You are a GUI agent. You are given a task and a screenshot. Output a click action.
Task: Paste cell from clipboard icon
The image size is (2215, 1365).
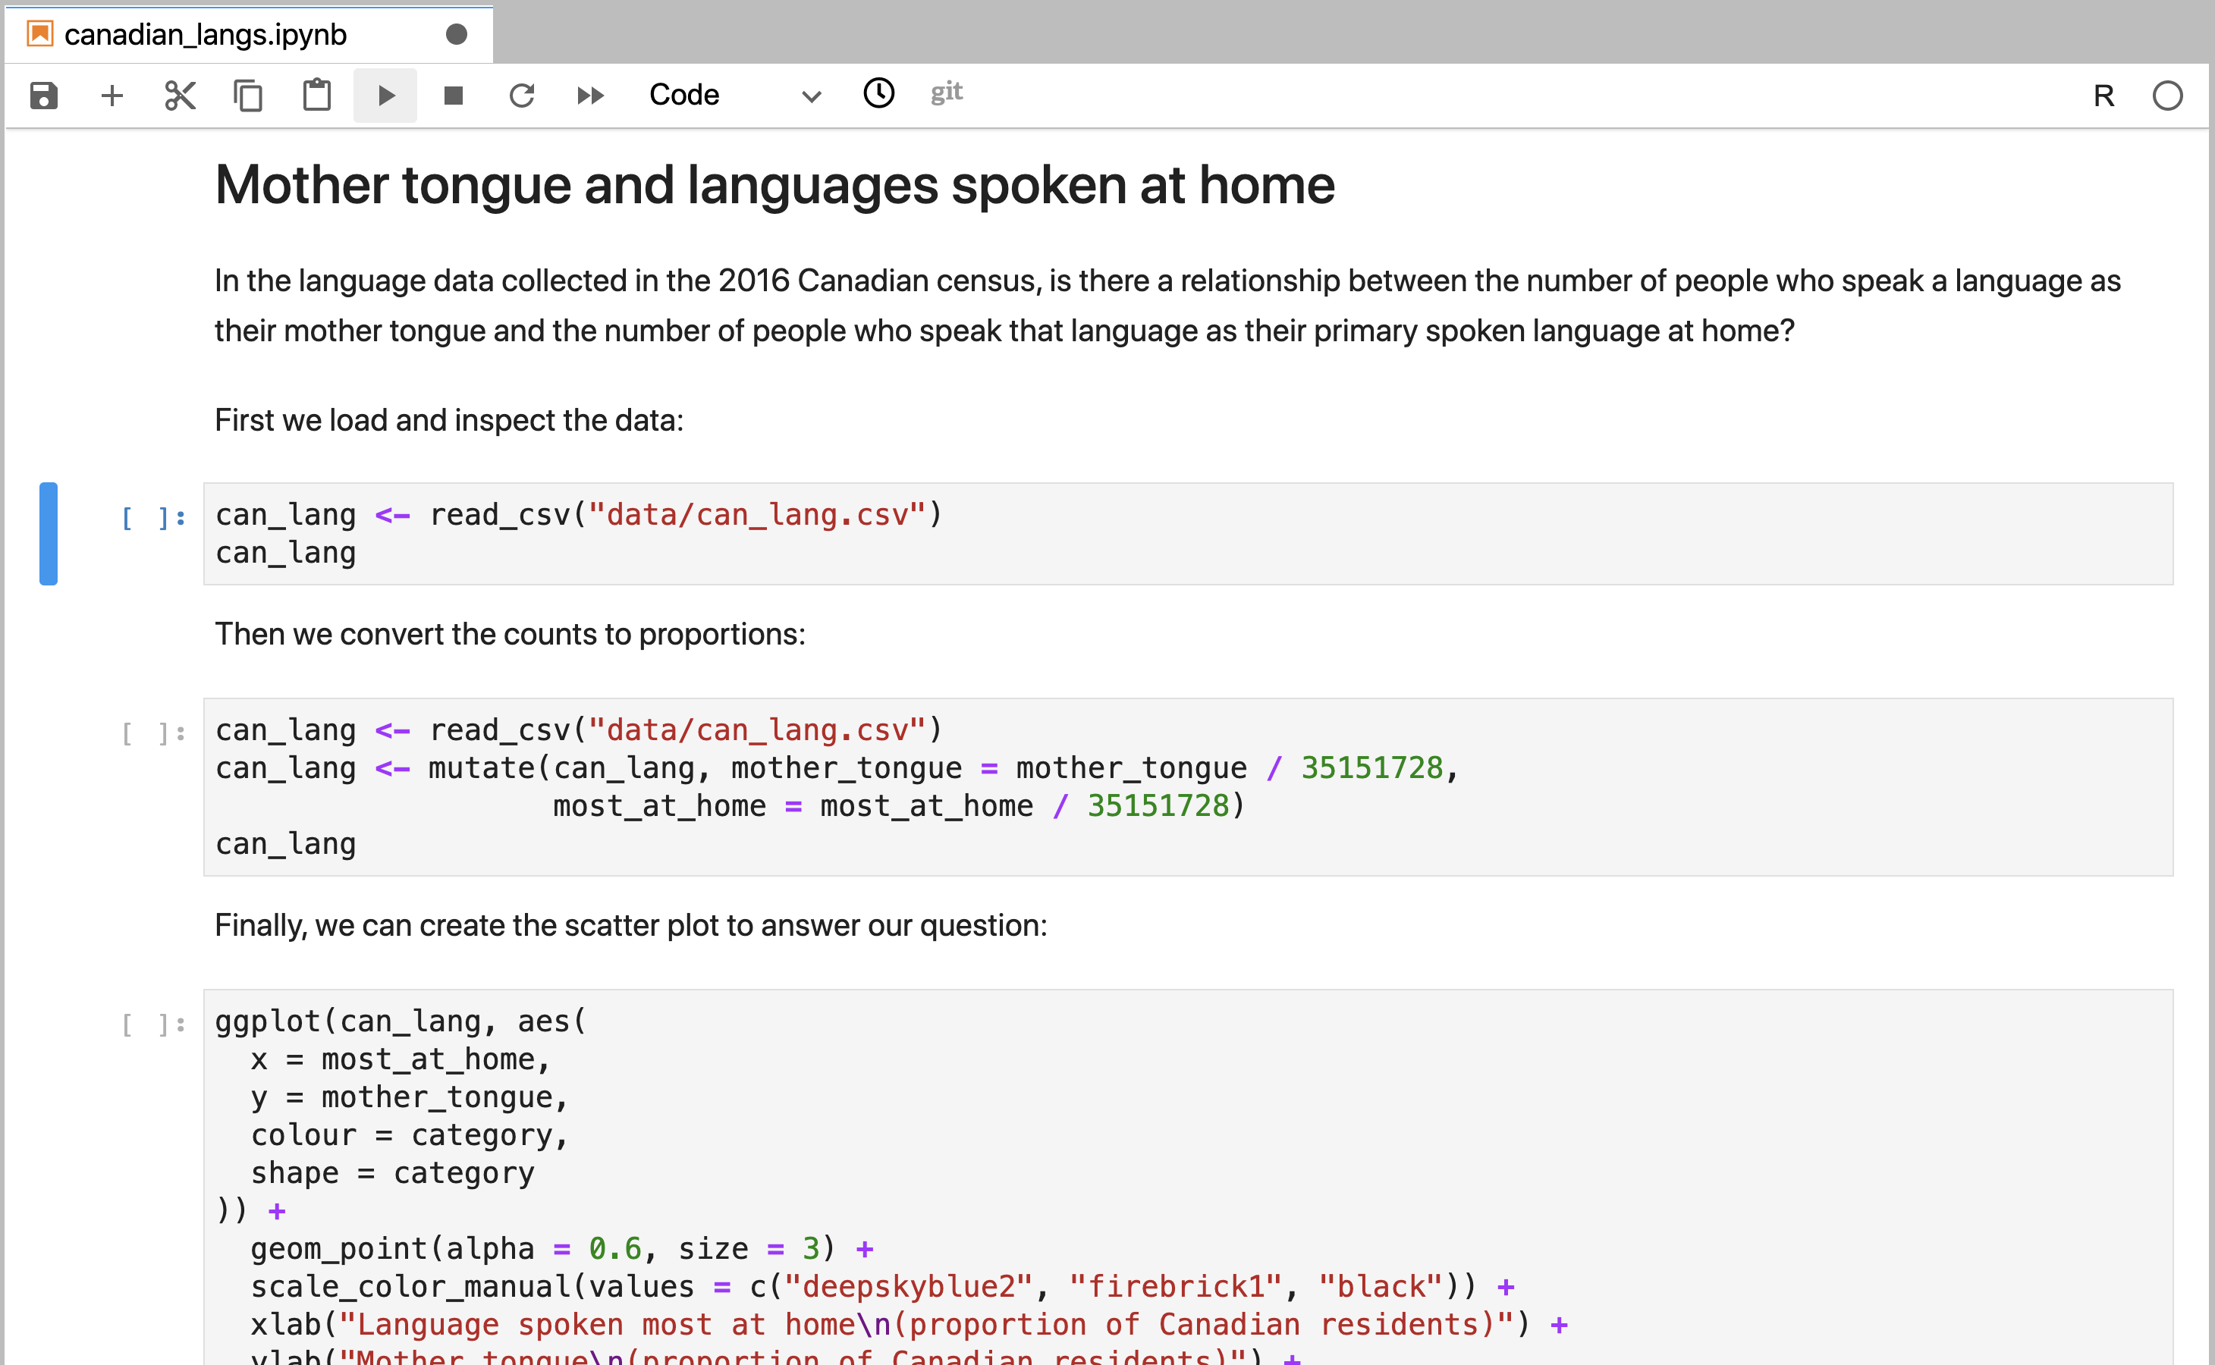tap(317, 95)
